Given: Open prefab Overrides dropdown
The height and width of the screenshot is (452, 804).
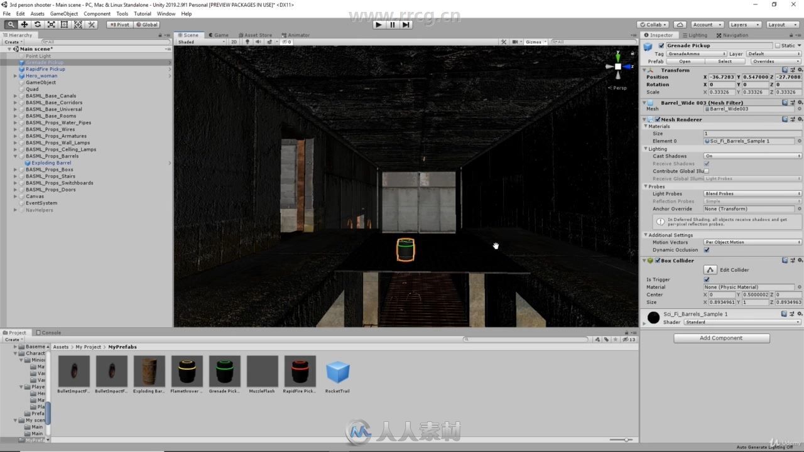Looking at the screenshot, I should point(776,62).
